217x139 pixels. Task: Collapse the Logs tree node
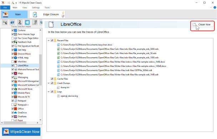click(49, 92)
